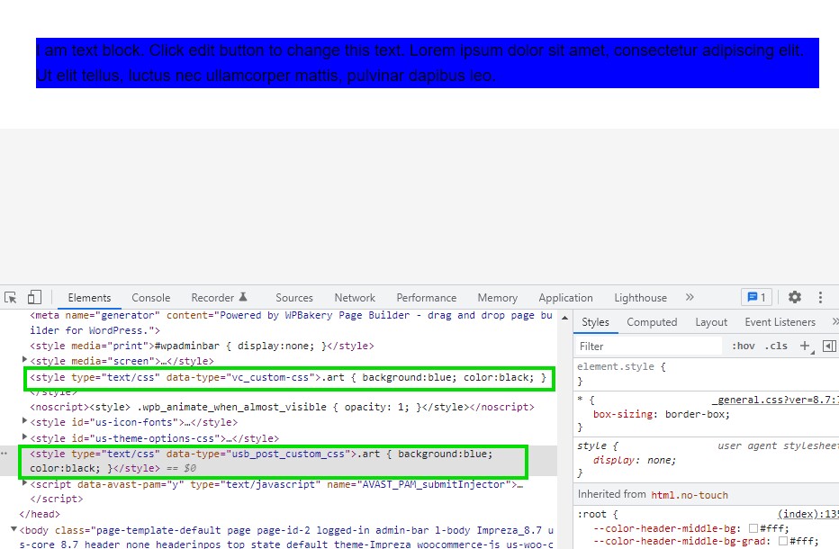Switch to the Computed tab
Viewport: 839px width, 549px height.
(x=652, y=321)
